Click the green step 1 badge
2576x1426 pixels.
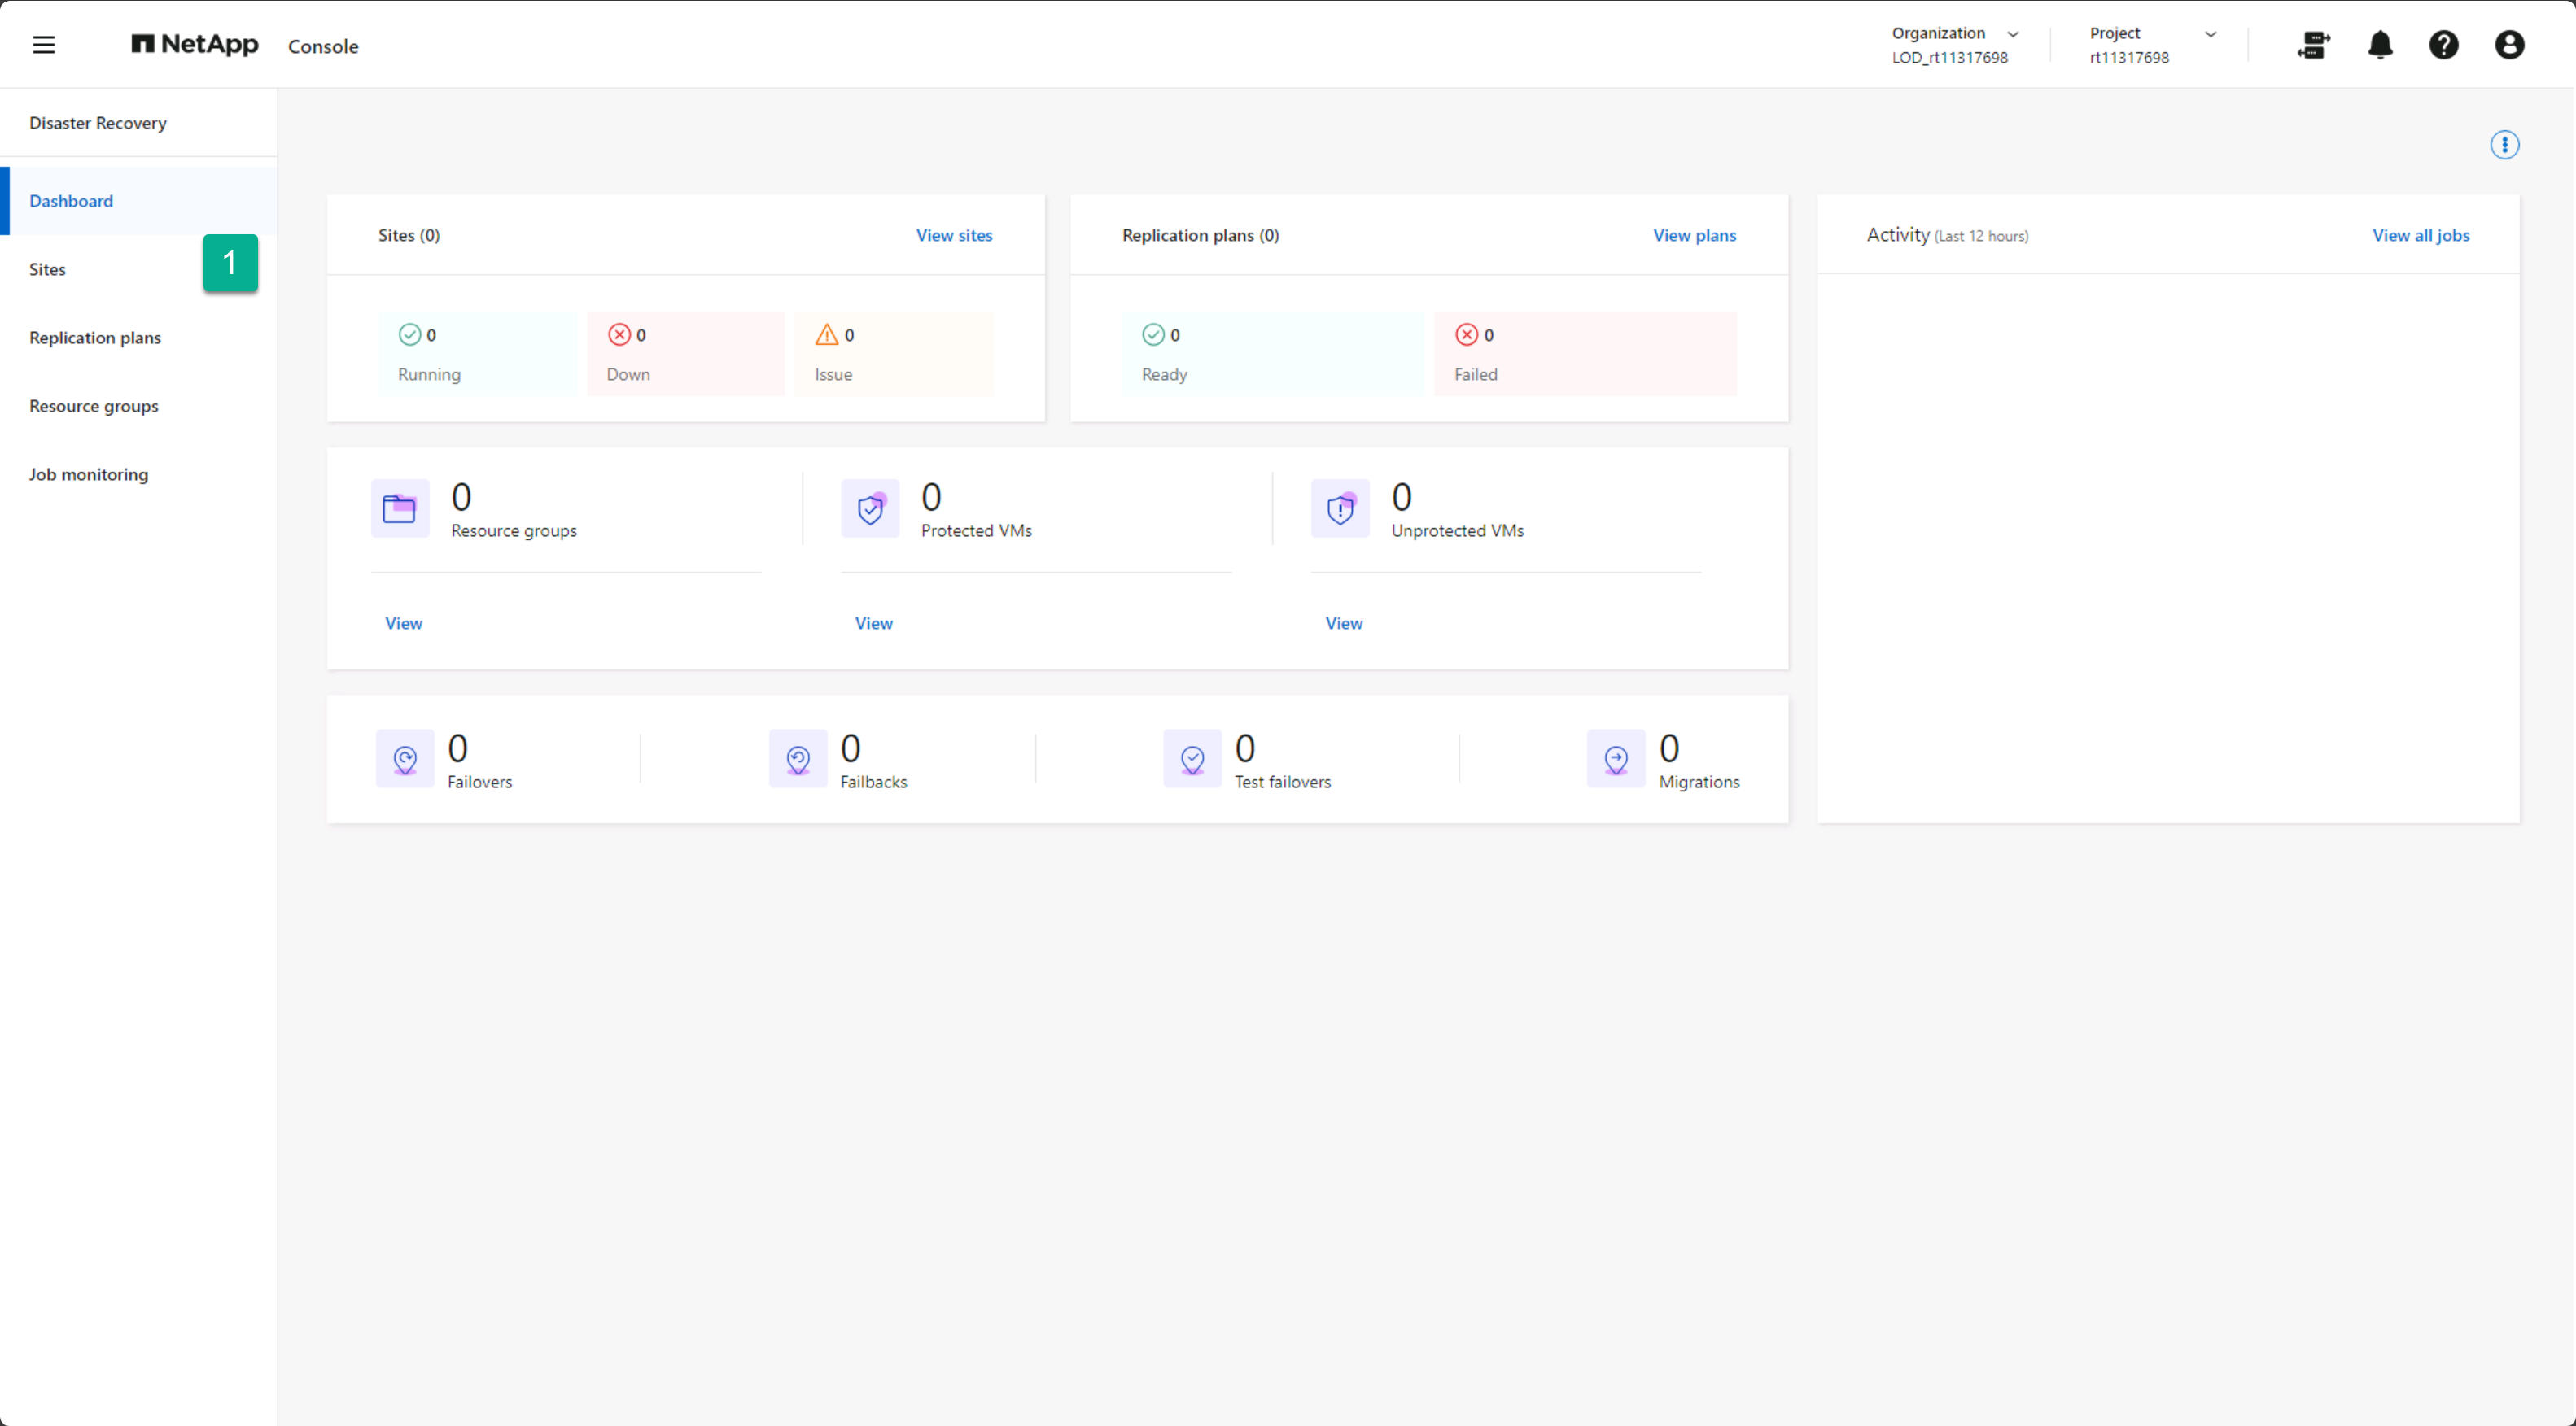coord(230,263)
